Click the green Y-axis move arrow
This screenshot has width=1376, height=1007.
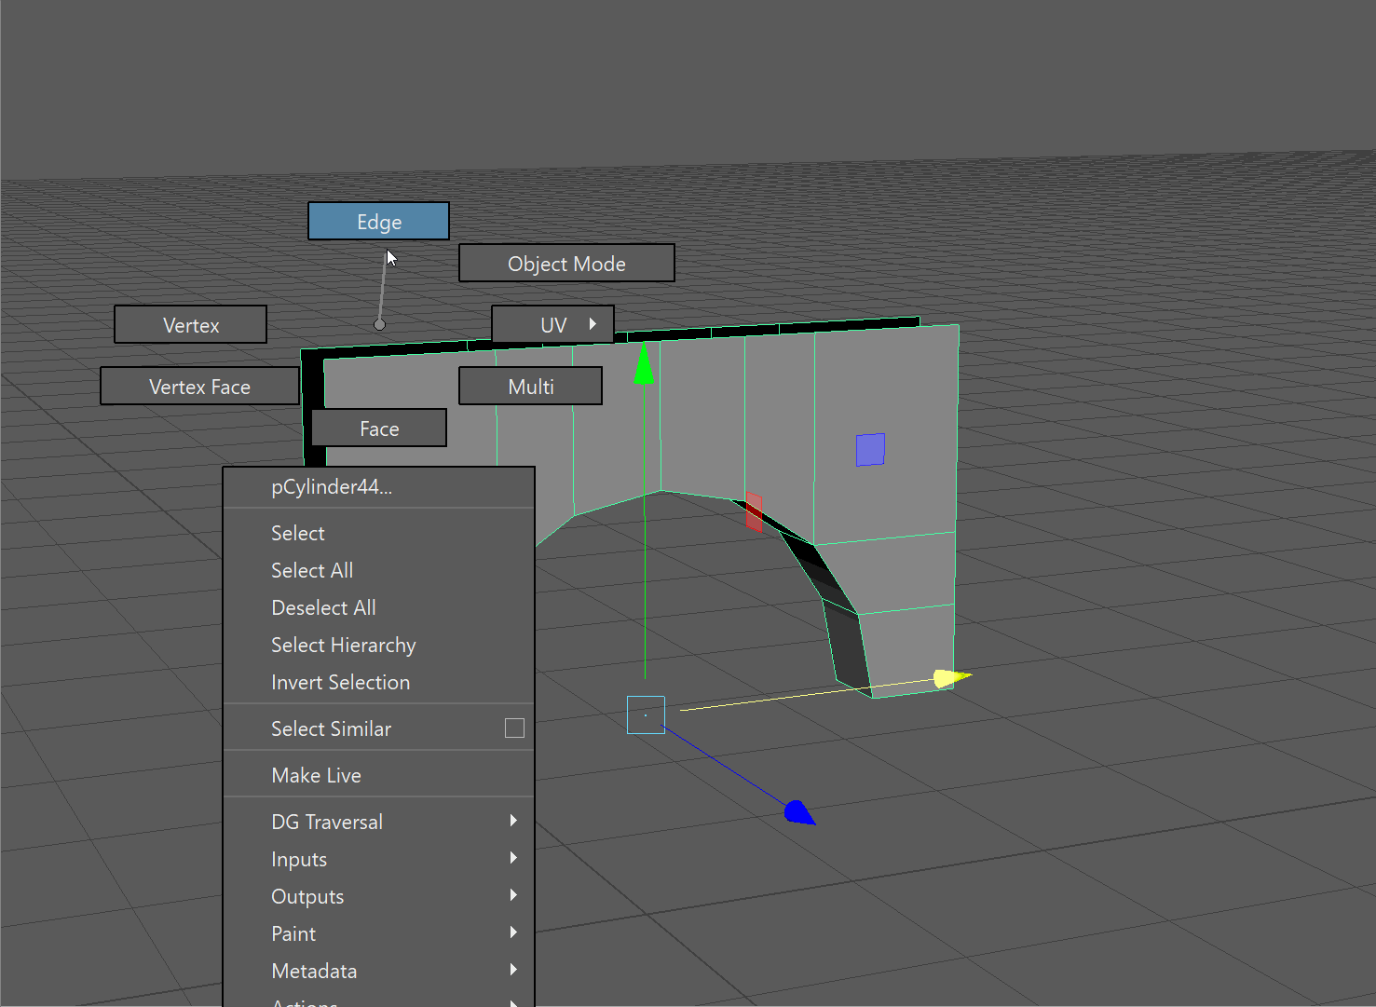click(644, 364)
